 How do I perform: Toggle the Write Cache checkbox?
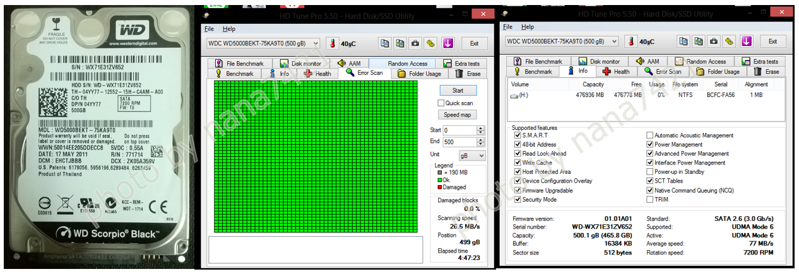point(518,163)
